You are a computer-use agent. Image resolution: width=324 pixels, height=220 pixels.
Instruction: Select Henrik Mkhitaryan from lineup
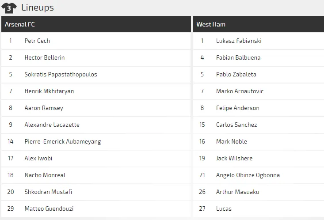pos(49,91)
